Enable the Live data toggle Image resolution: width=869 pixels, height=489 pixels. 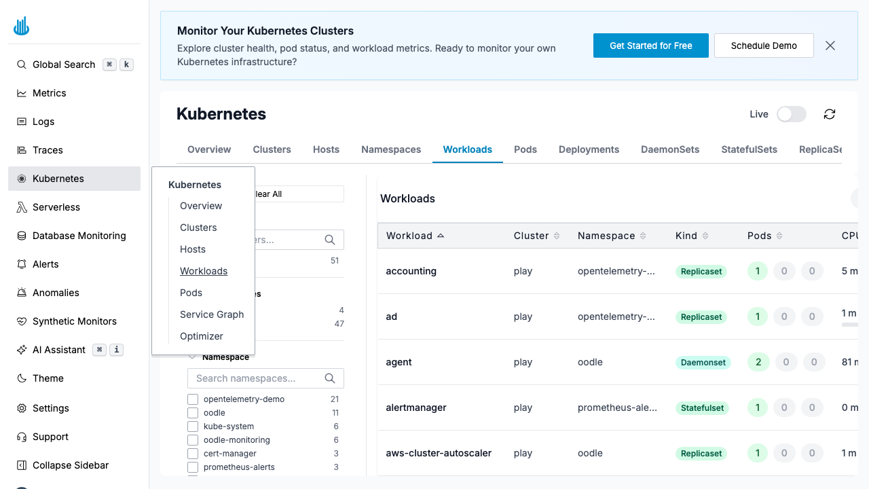[791, 114]
